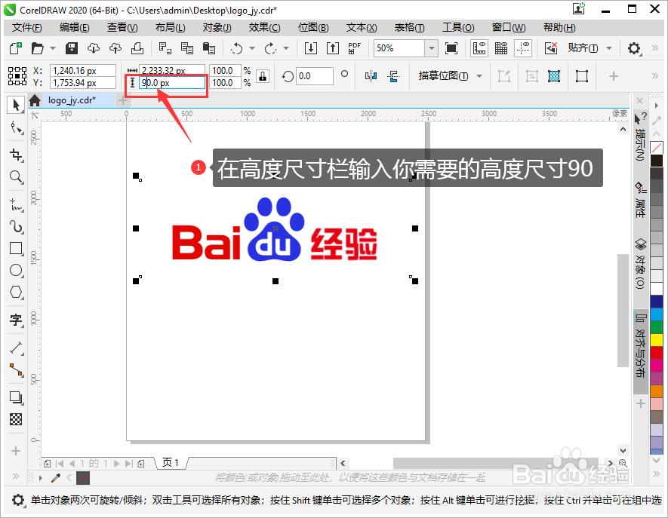Select the Zoom magnifier tool
The width and height of the screenshot is (668, 518).
pyautogui.click(x=16, y=176)
